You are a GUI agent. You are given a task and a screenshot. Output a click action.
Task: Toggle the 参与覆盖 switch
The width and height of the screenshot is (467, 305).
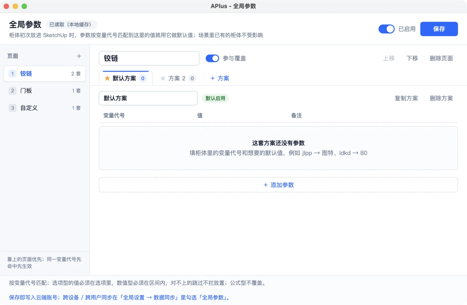pyautogui.click(x=212, y=58)
